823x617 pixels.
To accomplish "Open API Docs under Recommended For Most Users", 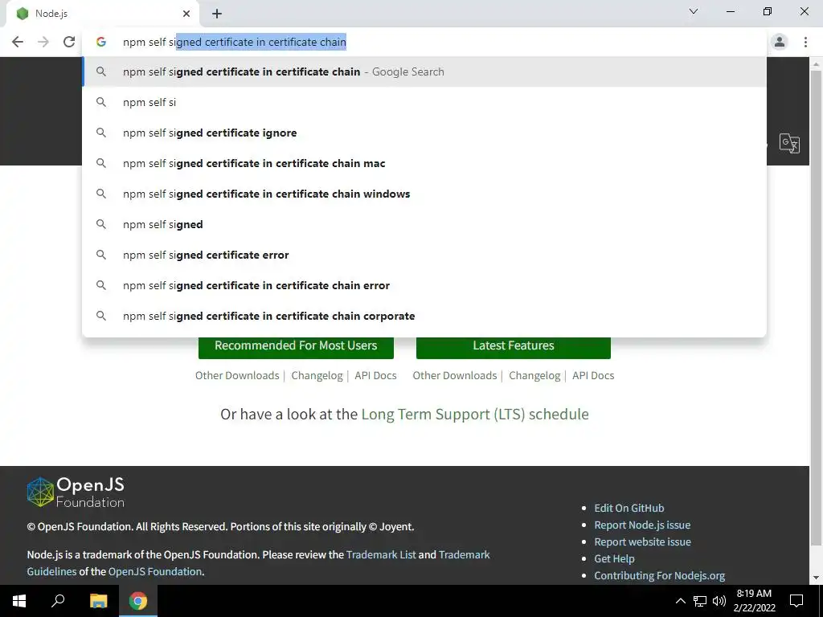I will tap(376, 376).
